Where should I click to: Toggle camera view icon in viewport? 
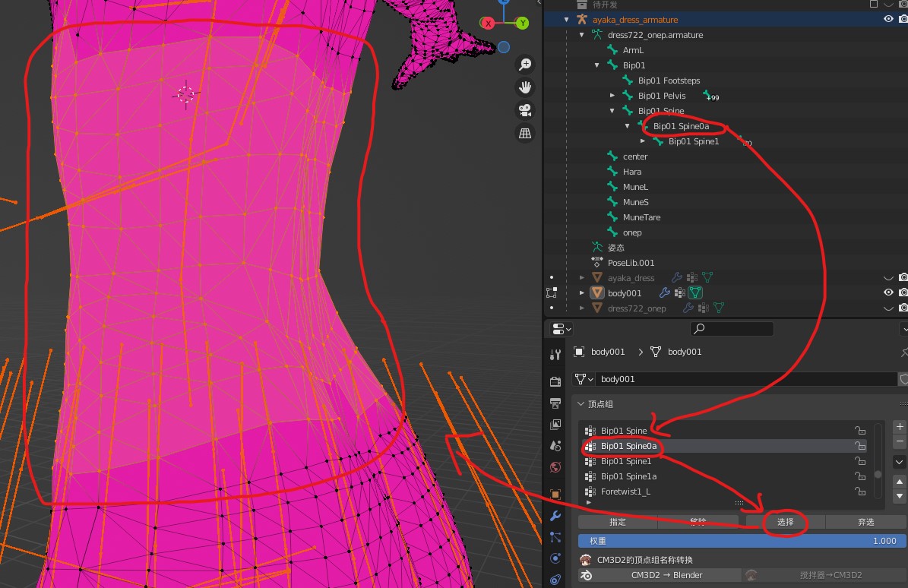[x=525, y=110]
